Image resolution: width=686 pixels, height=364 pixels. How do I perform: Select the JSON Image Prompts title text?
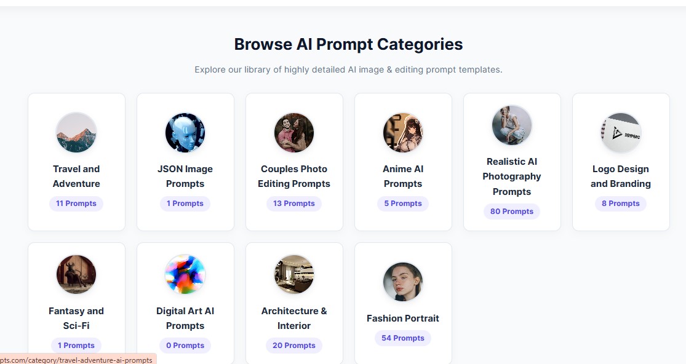[185, 176]
